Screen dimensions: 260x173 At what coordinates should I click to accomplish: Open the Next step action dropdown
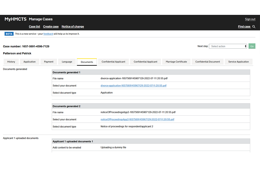[x=228, y=46]
